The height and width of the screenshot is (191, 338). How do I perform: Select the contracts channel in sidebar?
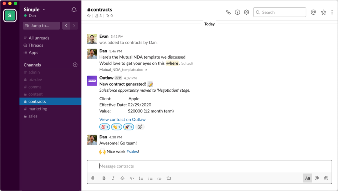pos(50,102)
